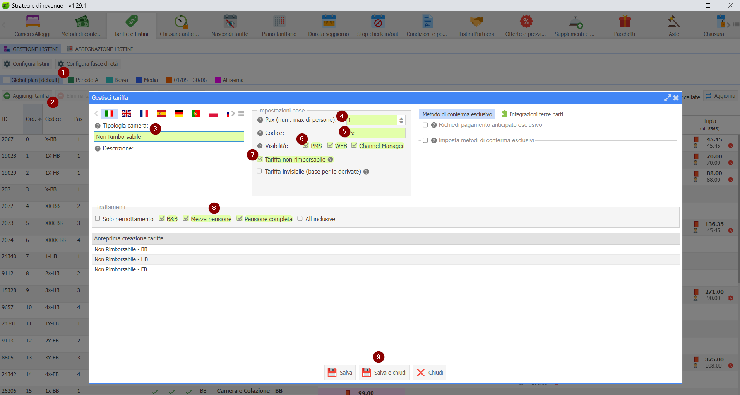Toggle B&B treatment checkbox
740x395 pixels.
[x=162, y=219]
